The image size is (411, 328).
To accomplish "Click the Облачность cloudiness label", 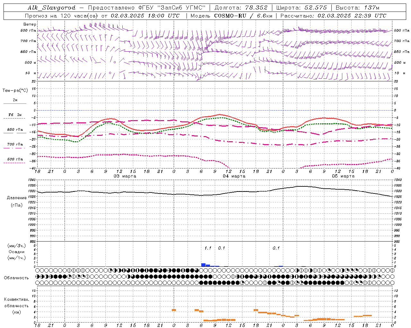I will pyautogui.click(x=16, y=278).
